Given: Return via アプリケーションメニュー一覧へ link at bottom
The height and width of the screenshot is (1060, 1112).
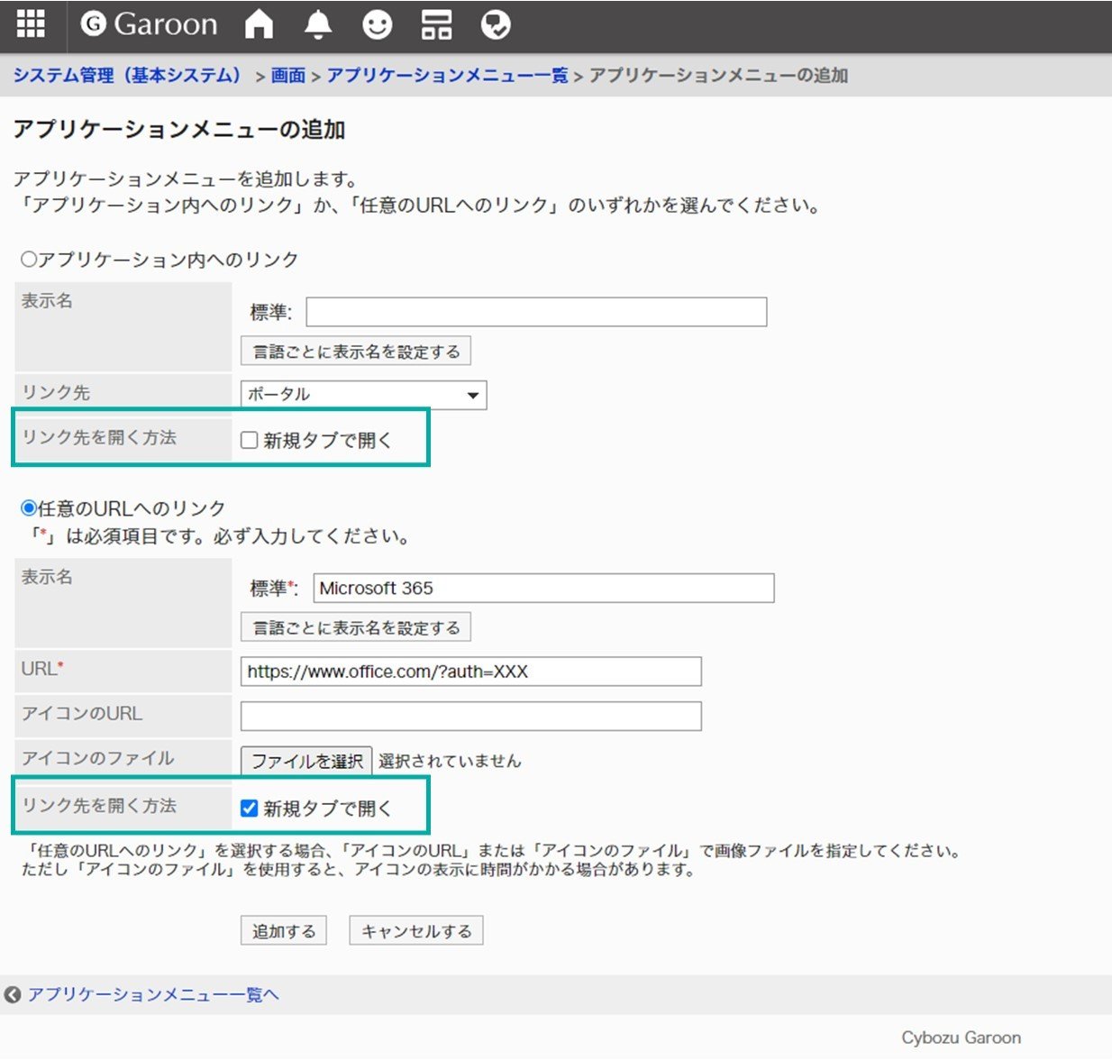Looking at the screenshot, I should point(153,994).
